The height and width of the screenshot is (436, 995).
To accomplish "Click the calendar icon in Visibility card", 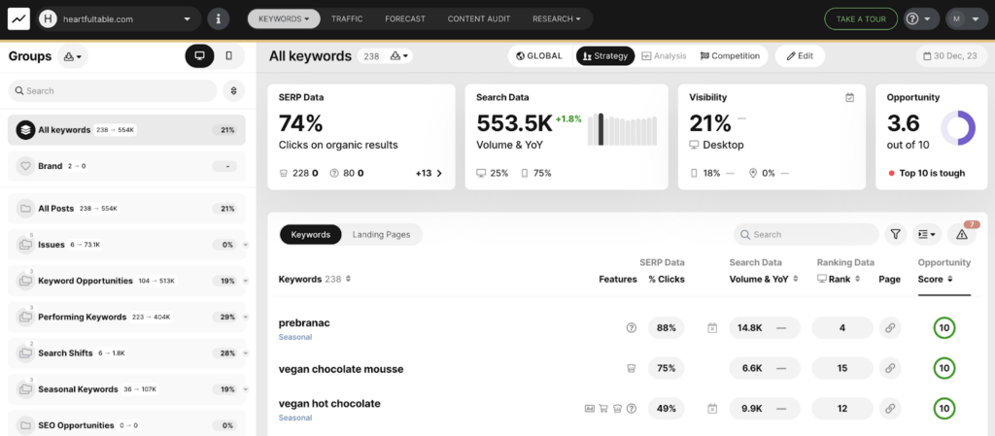I will 849,97.
